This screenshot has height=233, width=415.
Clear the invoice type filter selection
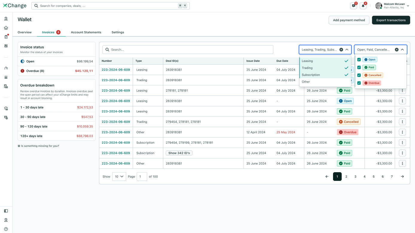tap(341, 50)
